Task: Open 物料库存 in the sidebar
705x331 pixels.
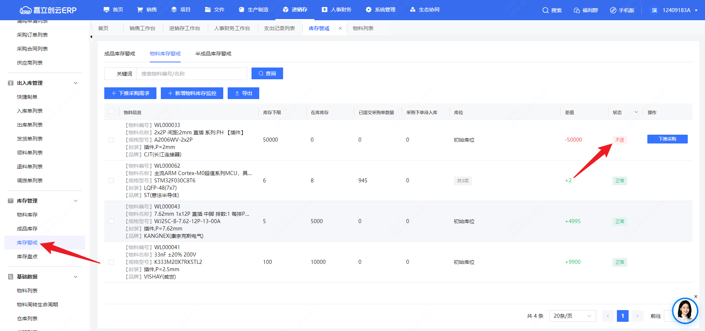Action: (27, 215)
